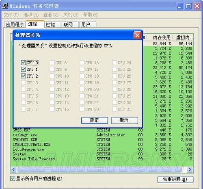Viewport: 203px width, 189px height.
Task: Click the 结束进程 button
Action: [x=175, y=180]
